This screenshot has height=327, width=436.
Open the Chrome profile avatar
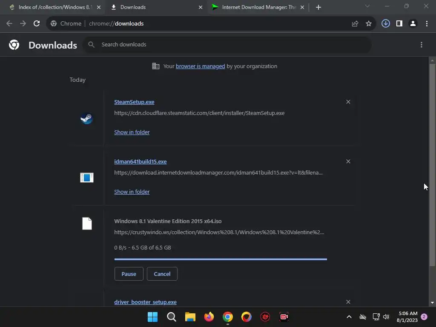pos(413,24)
